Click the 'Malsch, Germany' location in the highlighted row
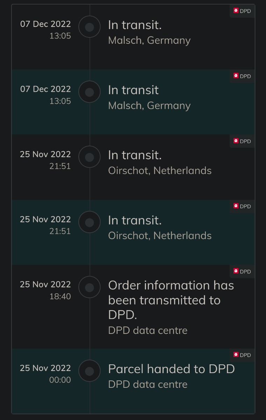The width and height of the screenshot is (266, 420). [x=149, y=106]
